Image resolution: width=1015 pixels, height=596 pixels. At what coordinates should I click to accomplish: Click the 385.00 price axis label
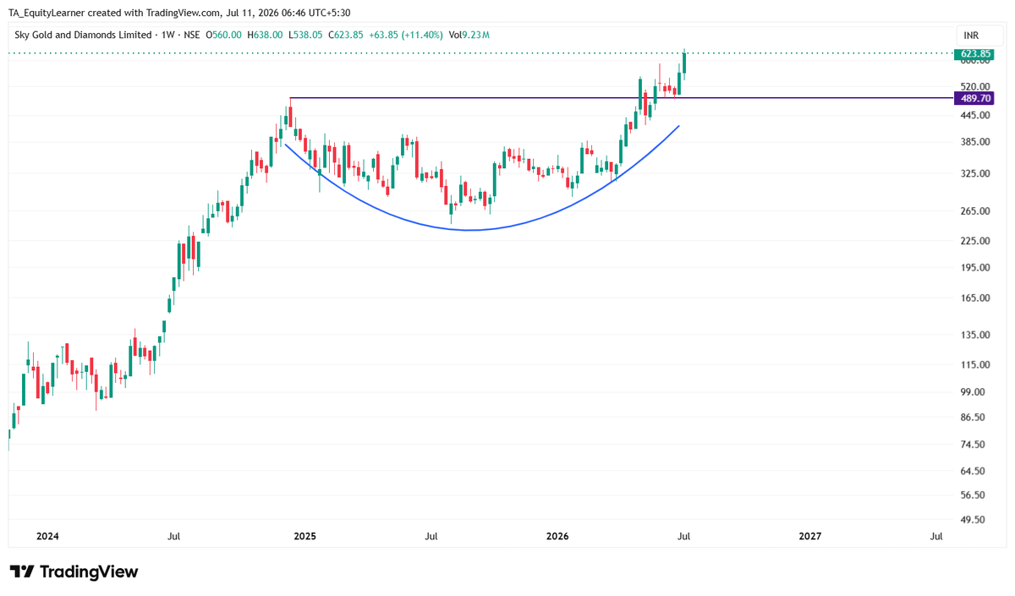click(975, 141)
